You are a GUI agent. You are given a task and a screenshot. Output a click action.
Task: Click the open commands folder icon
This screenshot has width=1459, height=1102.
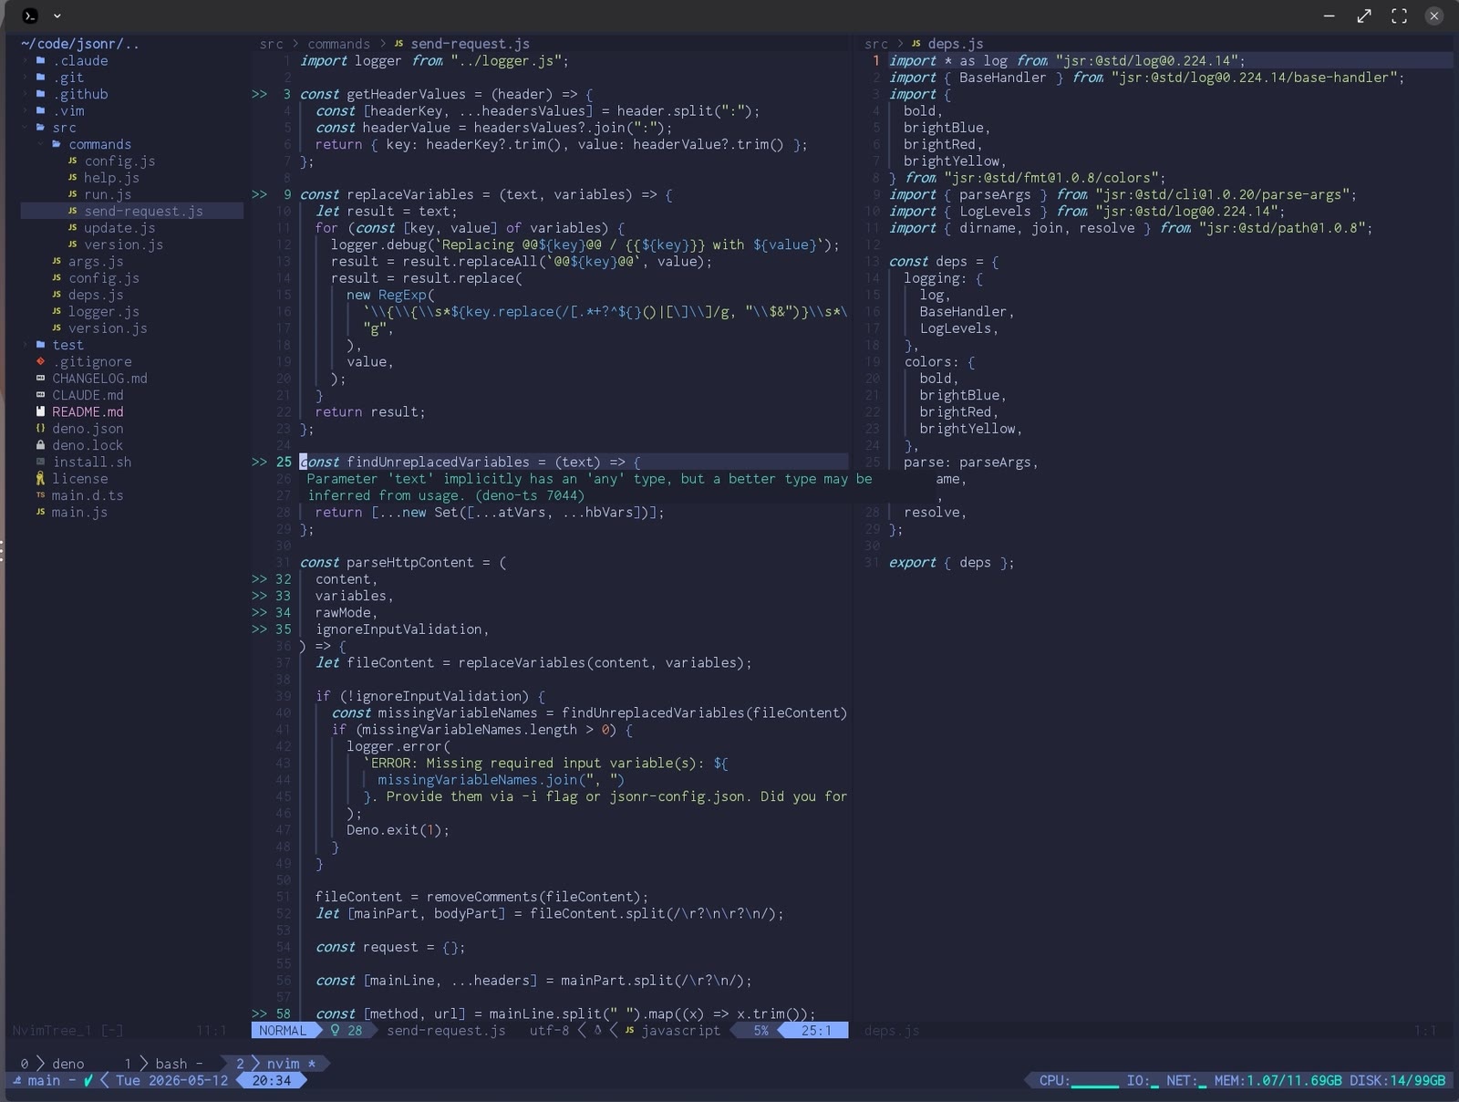[57, 144]
